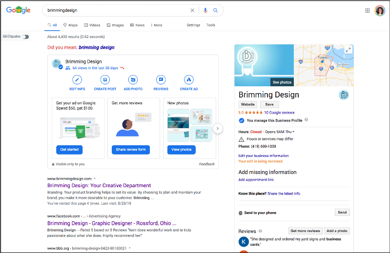Click the Get started button

[x=69, y=150]
